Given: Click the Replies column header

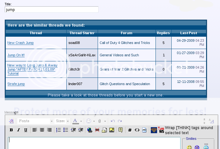Looking at the screenshot, I should [163, 33].
